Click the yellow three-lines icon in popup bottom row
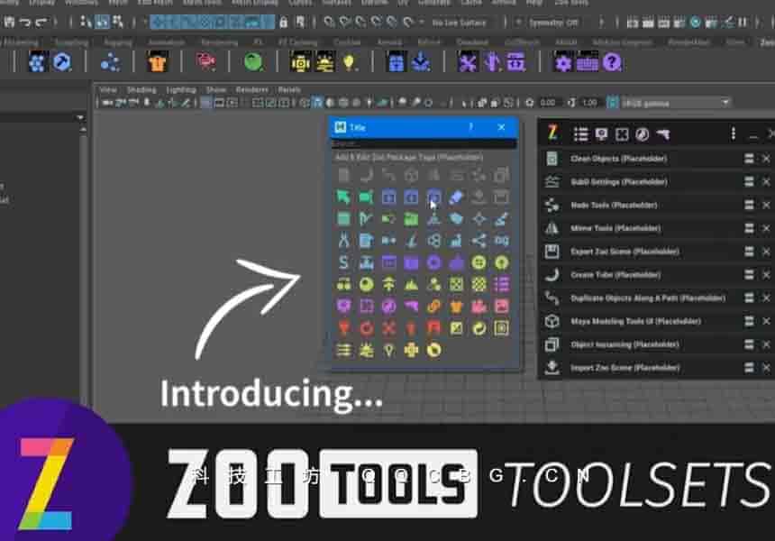This screenshot has height=541, width=775. [343, 350]
